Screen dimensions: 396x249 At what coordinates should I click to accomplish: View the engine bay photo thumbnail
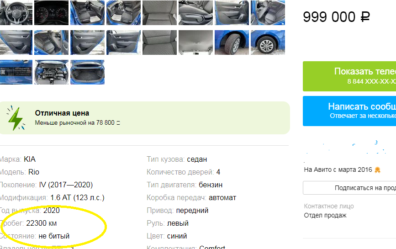(x=51, y=72)
